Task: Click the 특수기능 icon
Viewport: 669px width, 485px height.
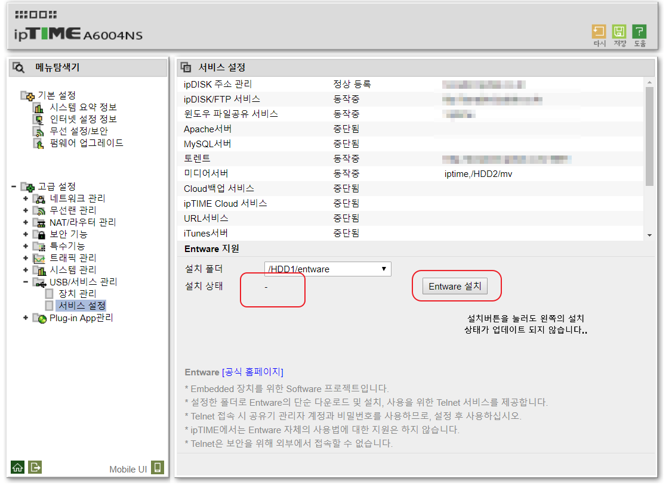Action: pos(39,247)
